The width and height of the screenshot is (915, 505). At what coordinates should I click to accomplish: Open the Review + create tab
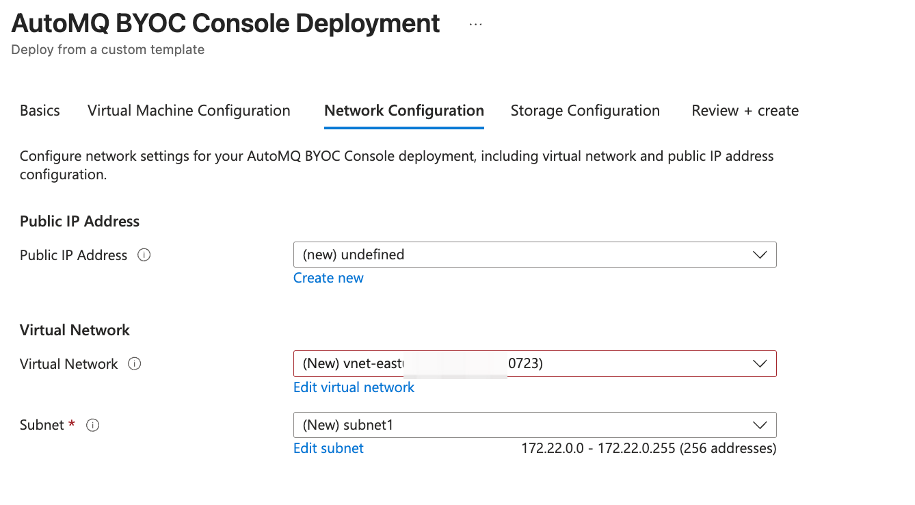point(745,111)
